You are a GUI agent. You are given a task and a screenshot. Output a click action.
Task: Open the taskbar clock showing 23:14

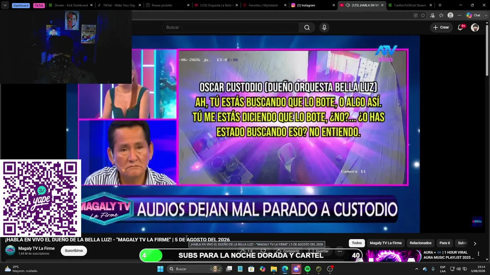(x=478, y=269)
